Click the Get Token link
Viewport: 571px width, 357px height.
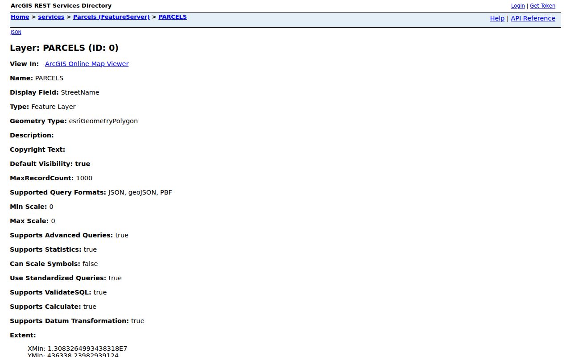pyautogui.click(x=542, y=6)
